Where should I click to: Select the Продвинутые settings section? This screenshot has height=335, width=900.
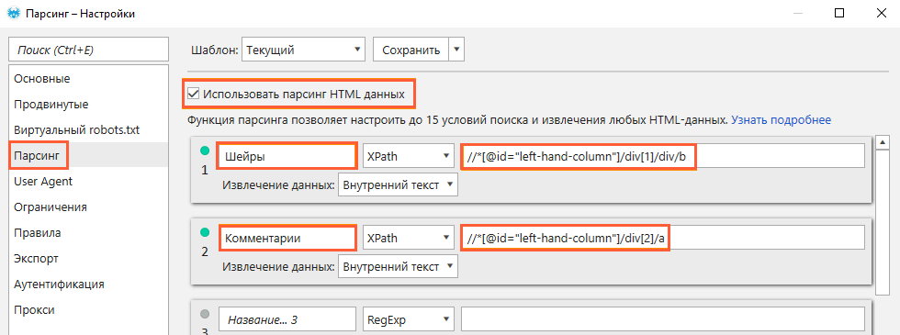tap(88, 104)
